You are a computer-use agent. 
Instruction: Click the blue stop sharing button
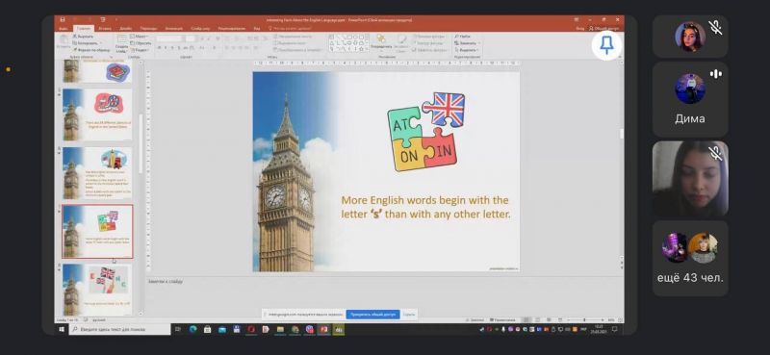coord(372,314)
